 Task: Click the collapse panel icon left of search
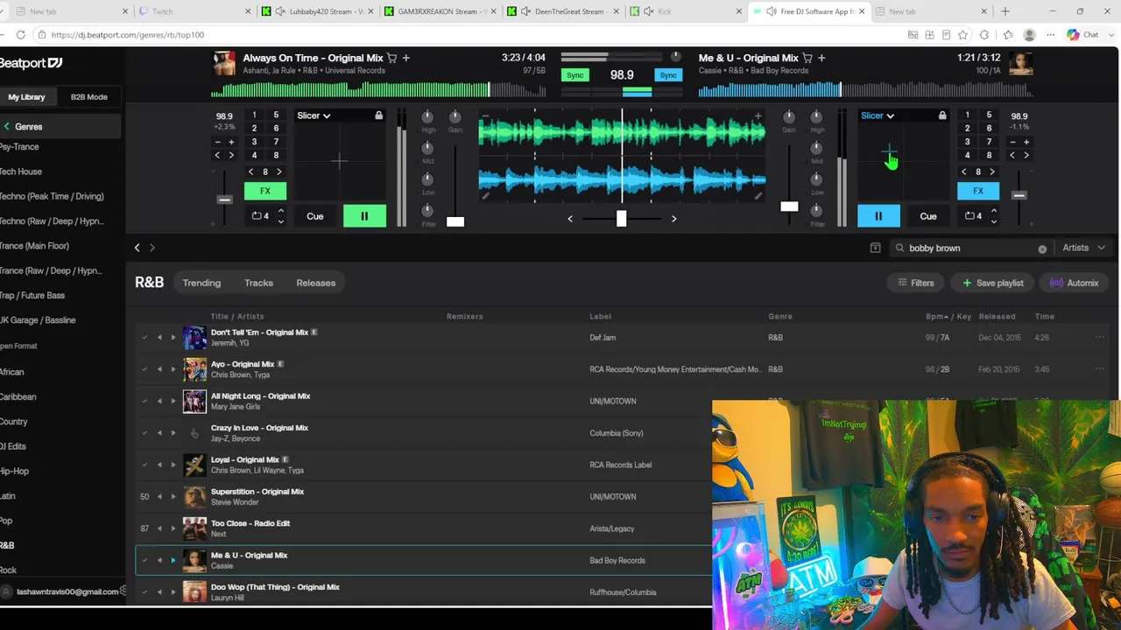[875, 248]
